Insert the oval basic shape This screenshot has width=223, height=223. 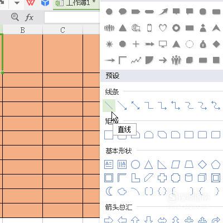click(x=135, y=164)
